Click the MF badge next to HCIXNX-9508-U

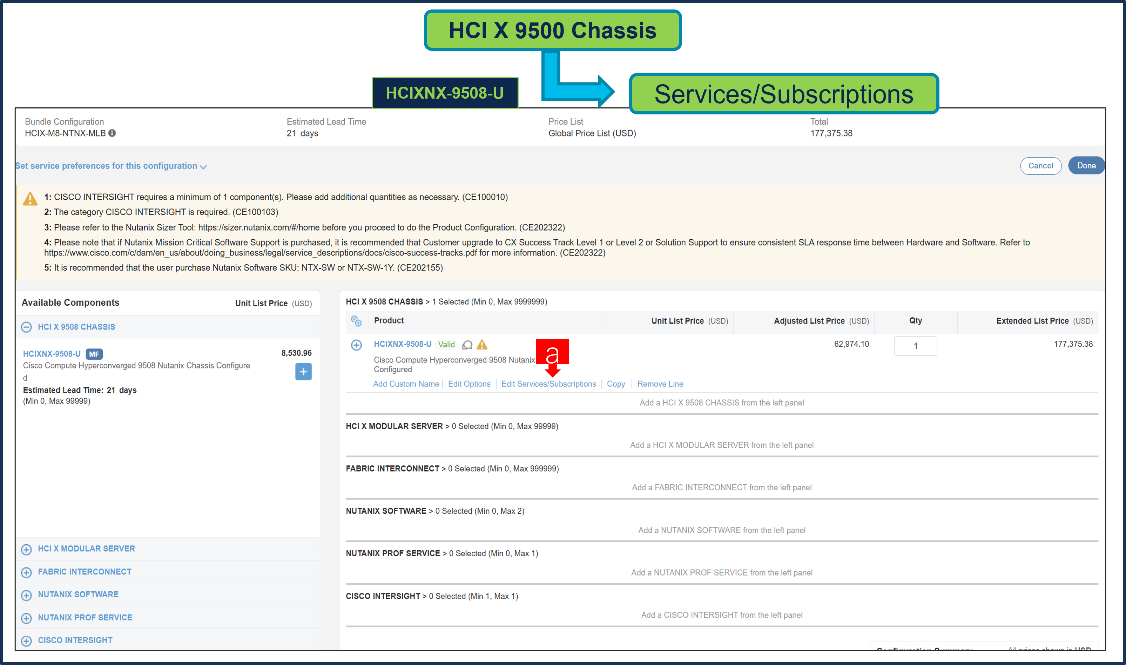pyautogui.click(x=94, y=354)
